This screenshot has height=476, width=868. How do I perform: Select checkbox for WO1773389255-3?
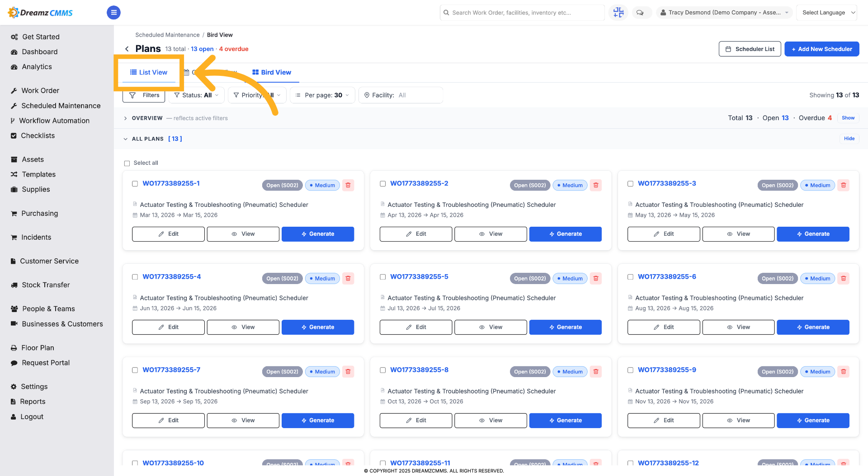pyautogui.click(x=630, y=184)
